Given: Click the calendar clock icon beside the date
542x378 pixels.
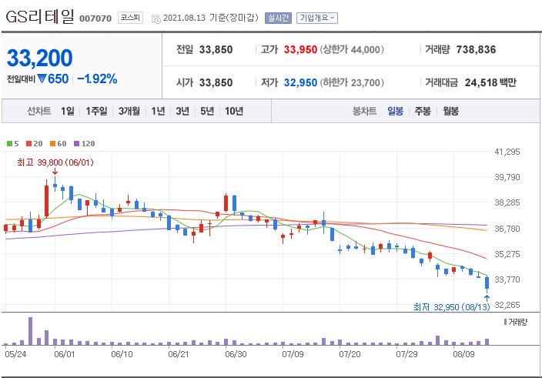Looking at the screenshot, I should tap(156, 18).
